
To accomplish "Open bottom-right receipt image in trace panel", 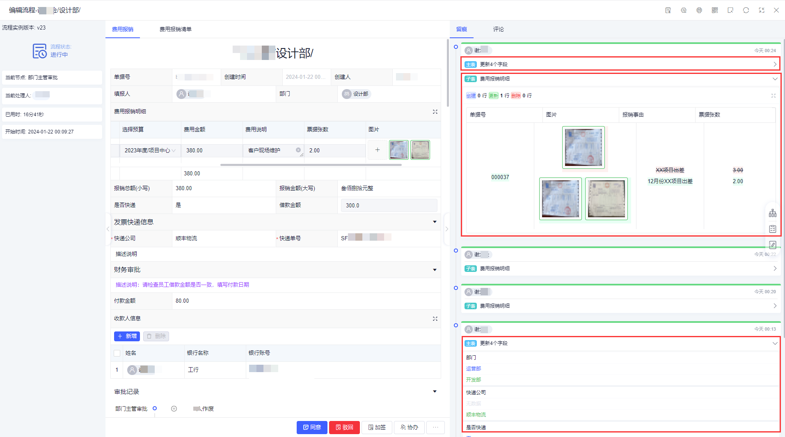I will 606,199.
